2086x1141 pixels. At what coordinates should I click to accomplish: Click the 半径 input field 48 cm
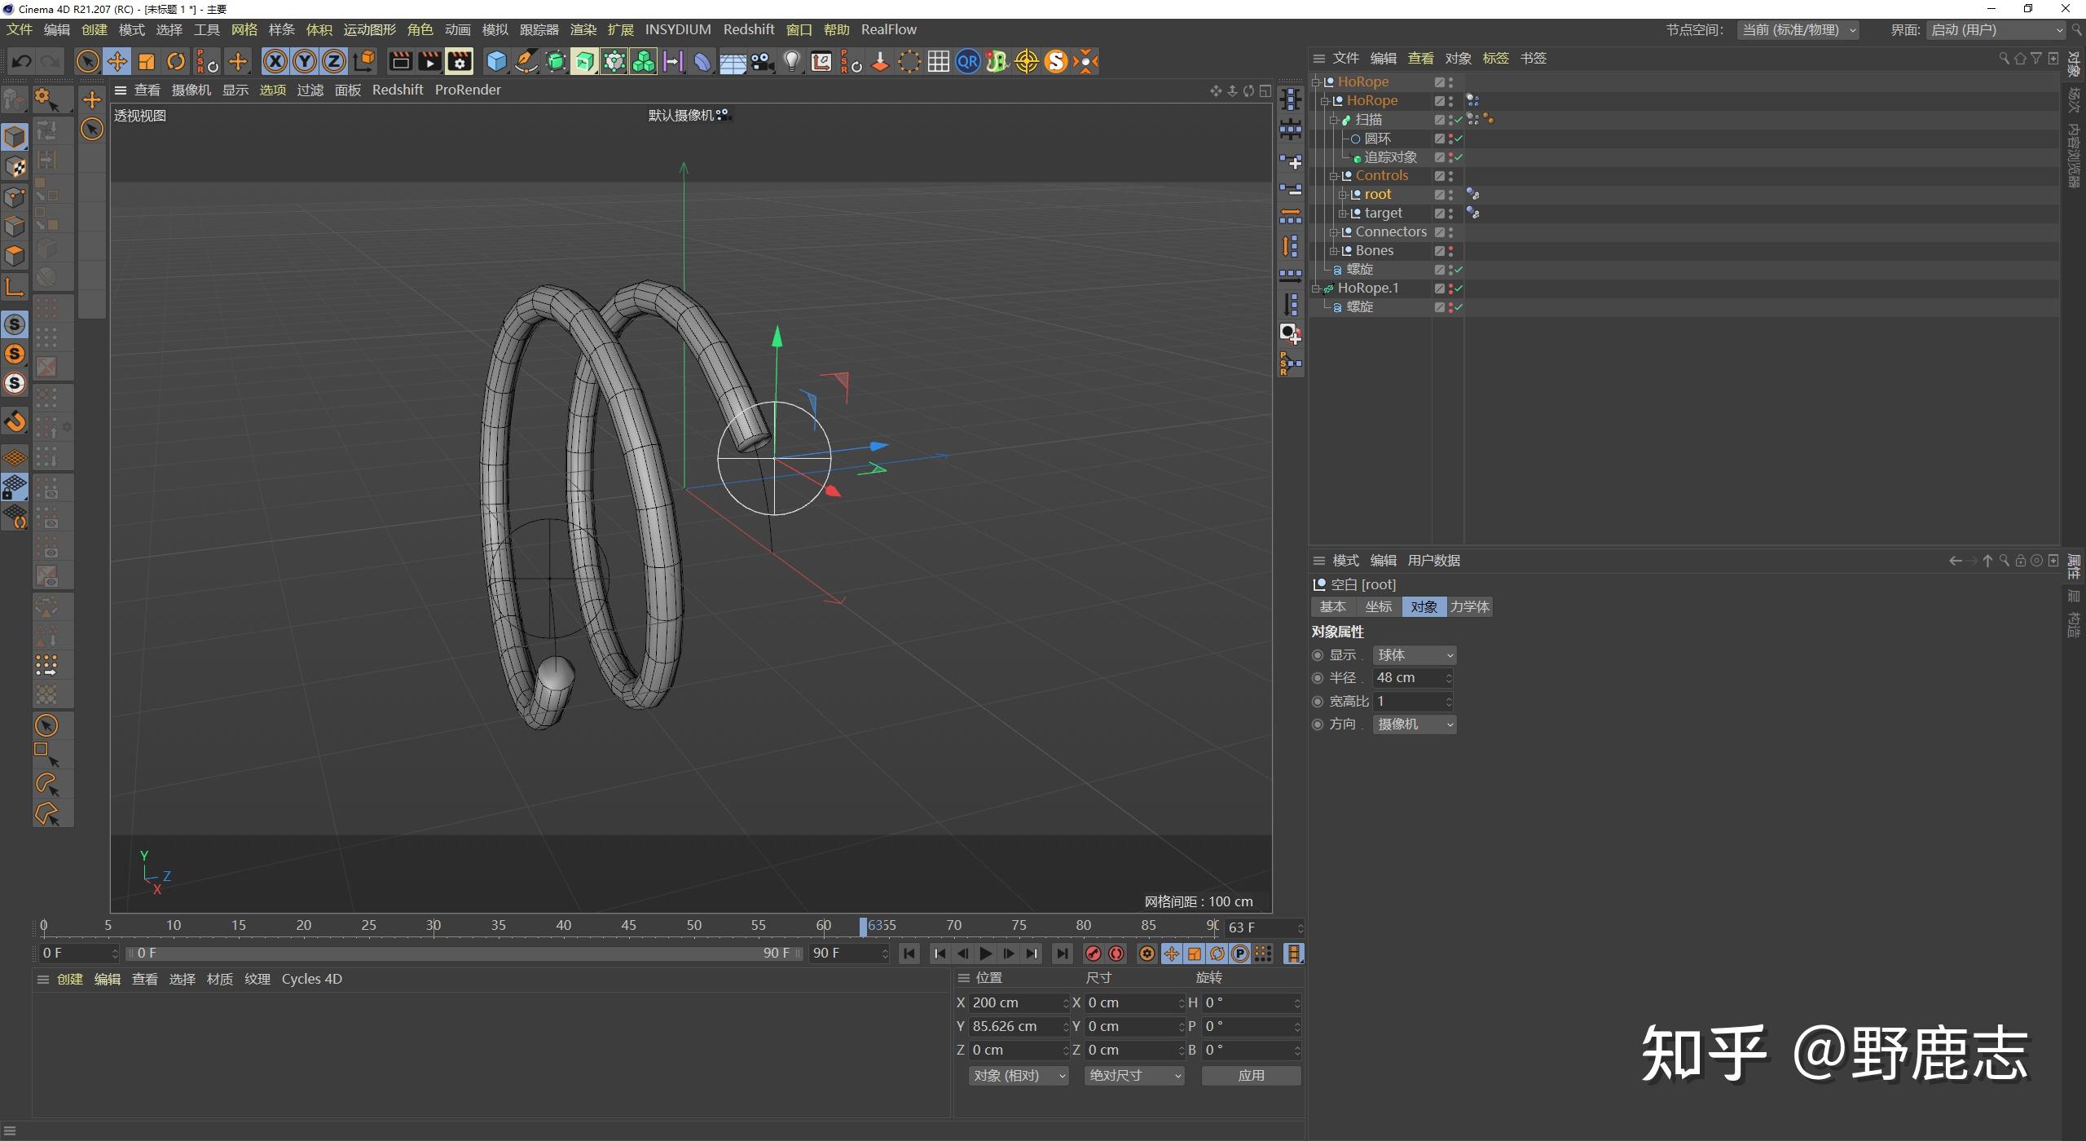(1408, 678)
